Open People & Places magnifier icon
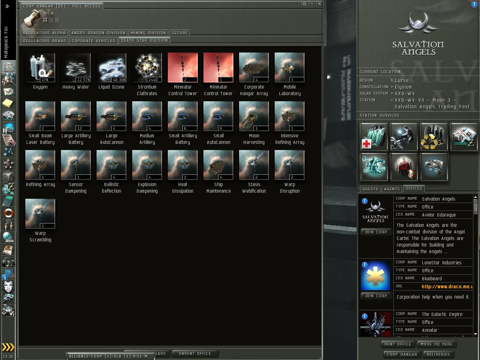The width and height of the screenshot is (480, 360). click(x=8, y=79)
